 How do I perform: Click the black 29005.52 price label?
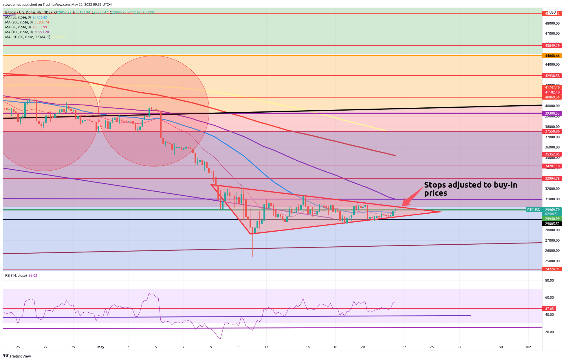pyautogui.click(x=552, y=224)
